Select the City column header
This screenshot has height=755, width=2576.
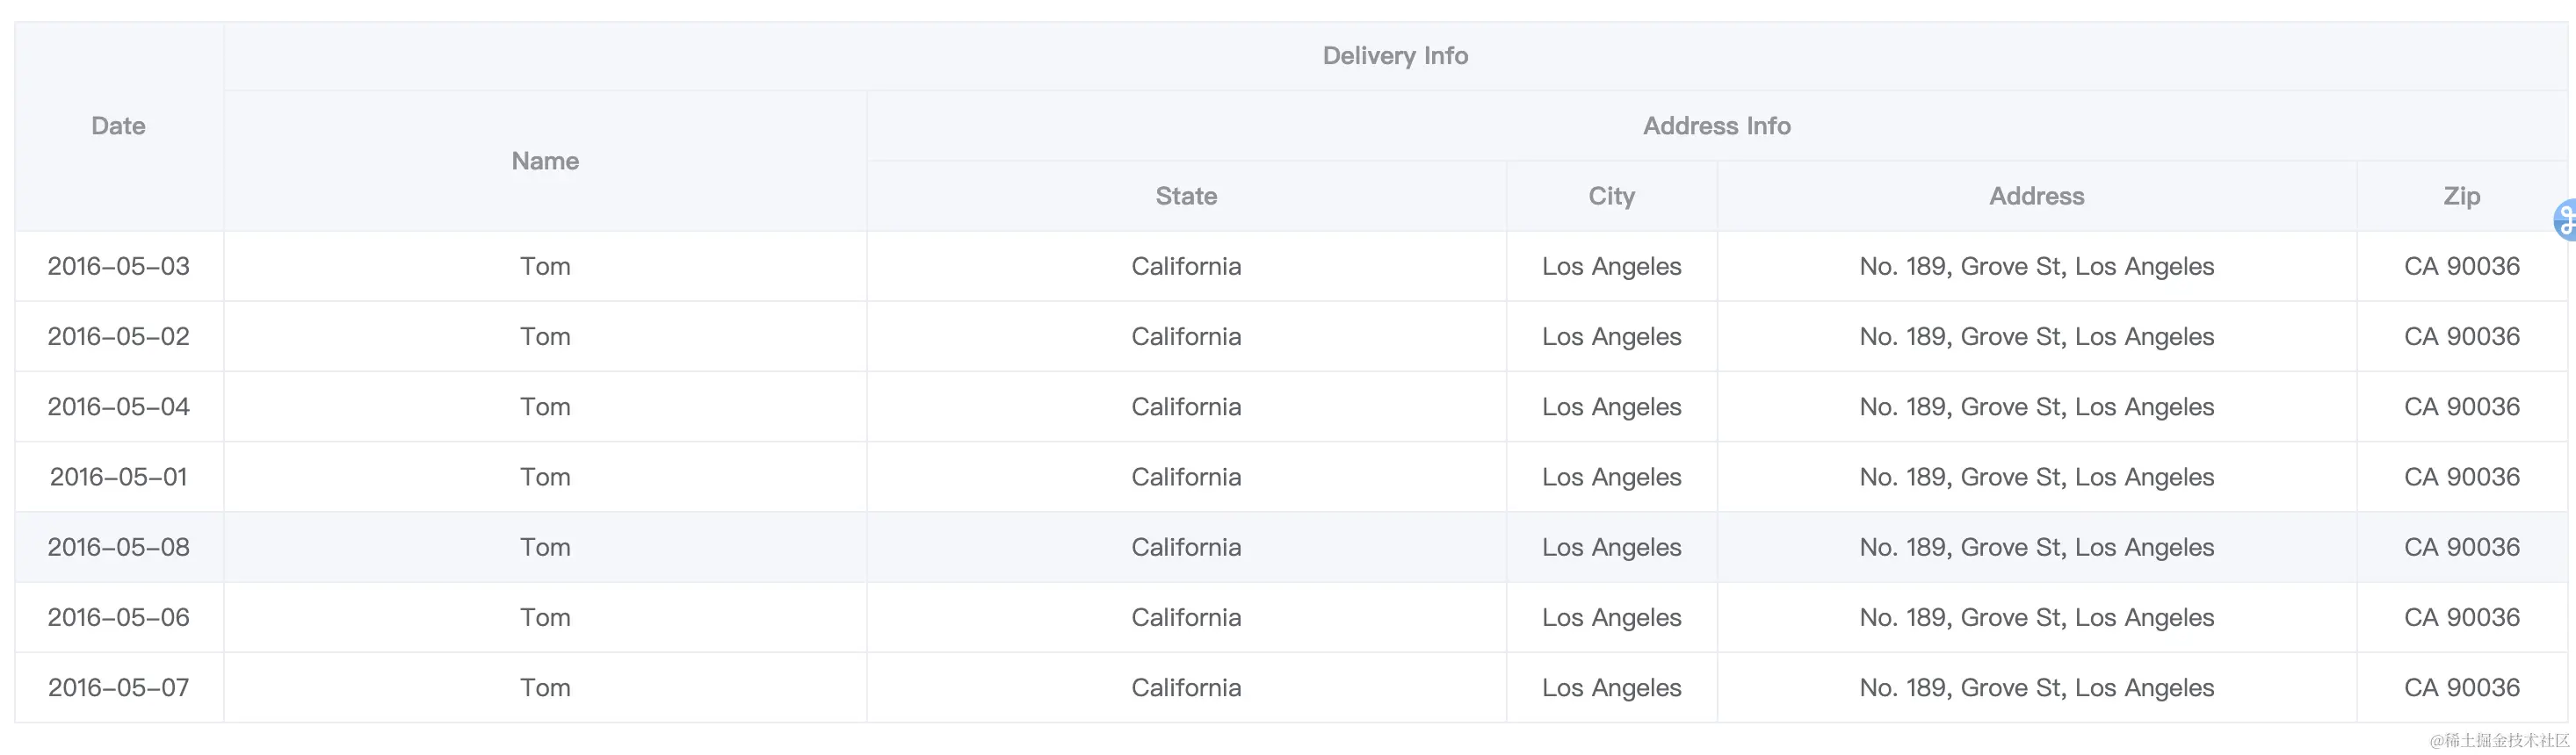coord(1611,196)
